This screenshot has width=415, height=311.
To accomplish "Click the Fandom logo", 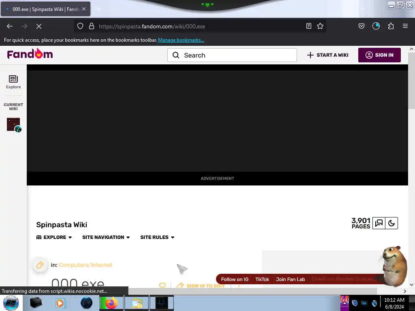I will point(30,54).
